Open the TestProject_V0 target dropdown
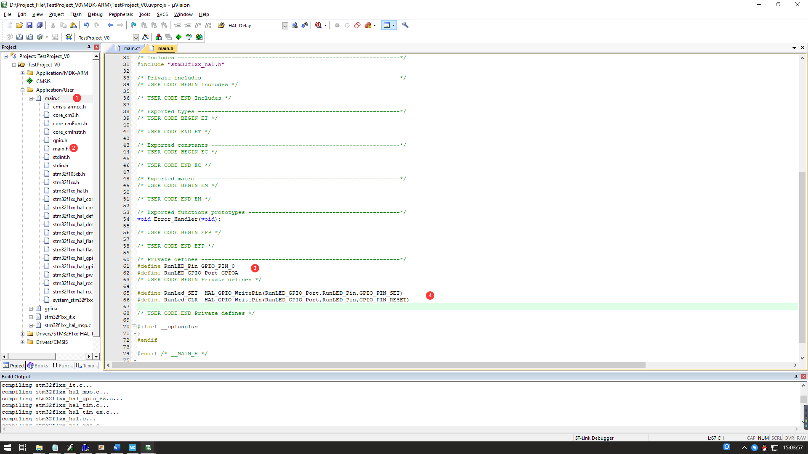This screenshot has height=454, width=808. (x=136, y=37)
